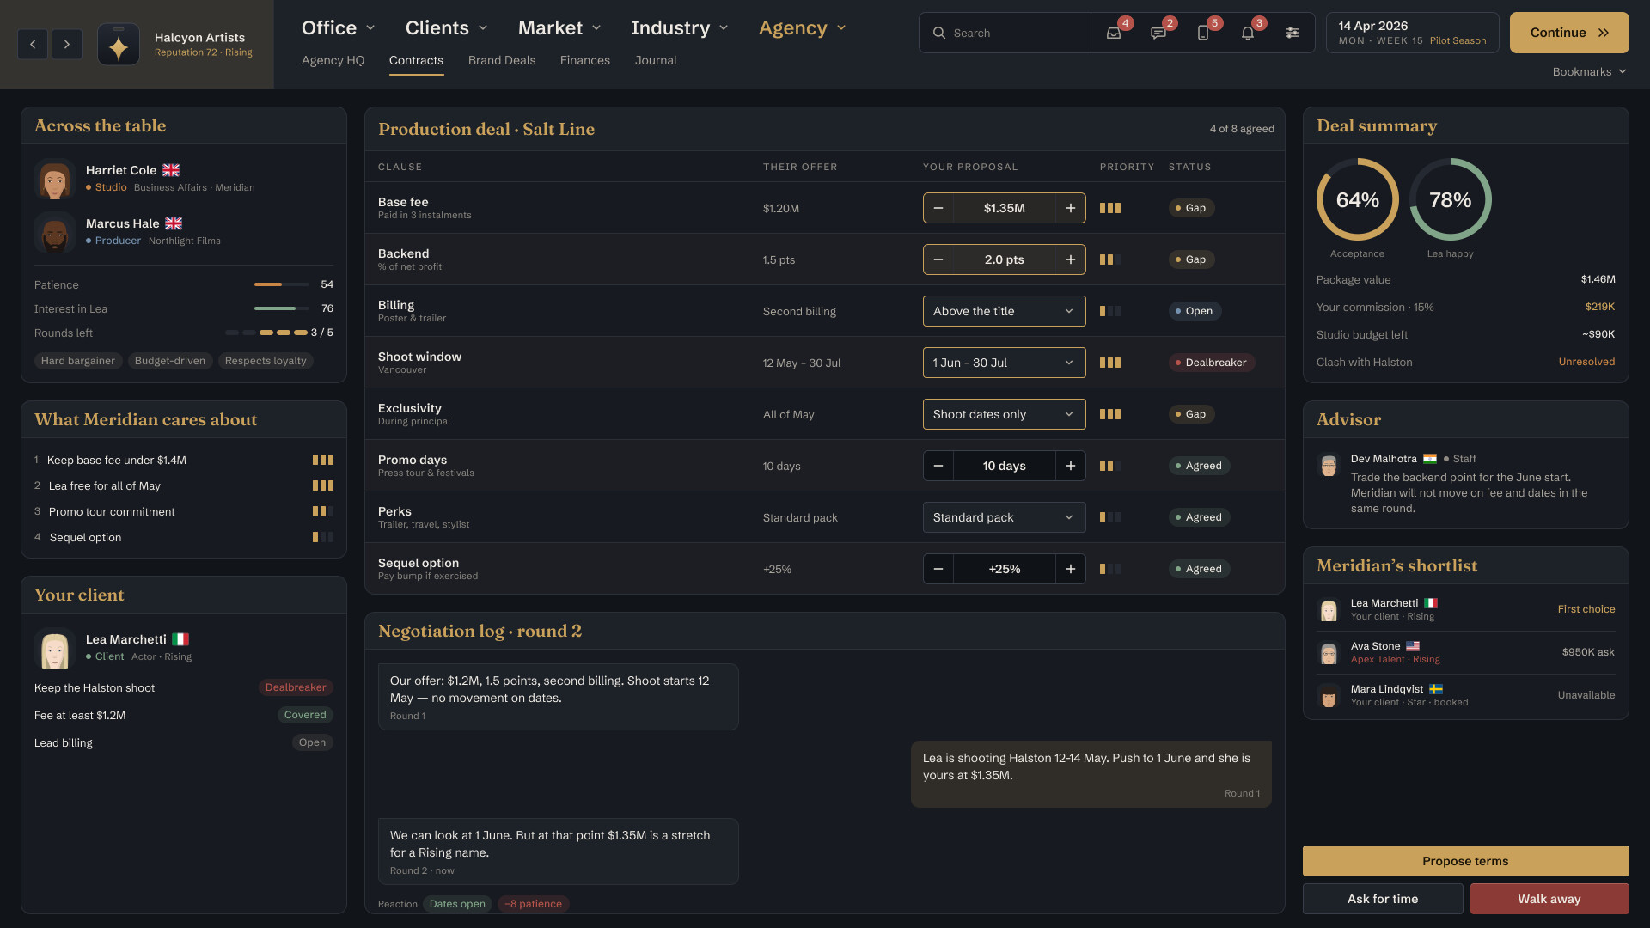Open the Halcyon Artists star logo

pyautogui.click(x=119, y=45)
